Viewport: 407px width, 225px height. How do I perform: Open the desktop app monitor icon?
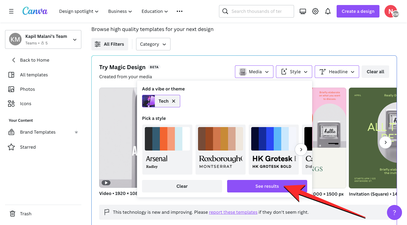tap(303, 11)
